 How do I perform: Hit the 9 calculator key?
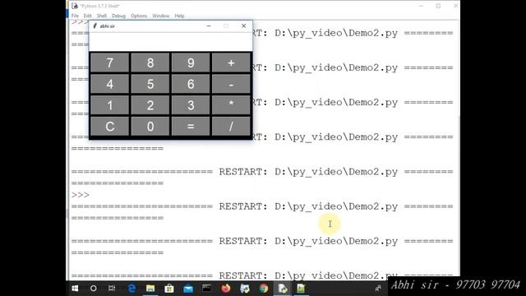(x=191, y=62)
